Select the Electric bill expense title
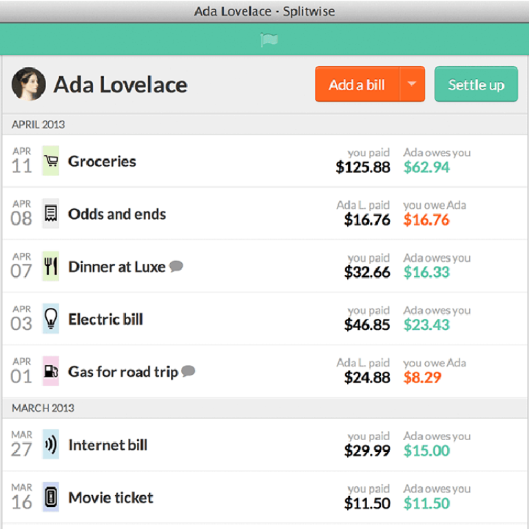This screenshot has height=529, width=529. point(105,319)
